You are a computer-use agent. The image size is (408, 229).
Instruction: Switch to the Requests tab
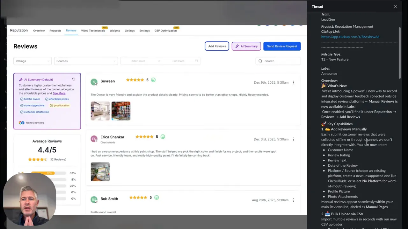[x=55, y=31]
